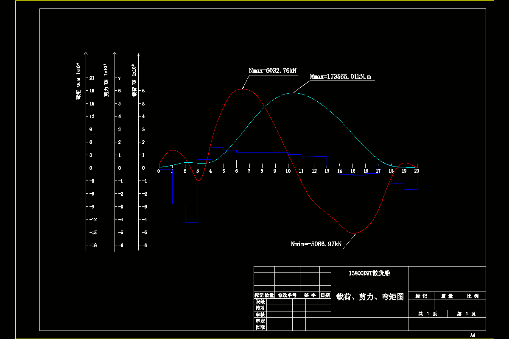Click the 标记 cell beside 重量
The image size is (509, 339).
tap(421, 296)
